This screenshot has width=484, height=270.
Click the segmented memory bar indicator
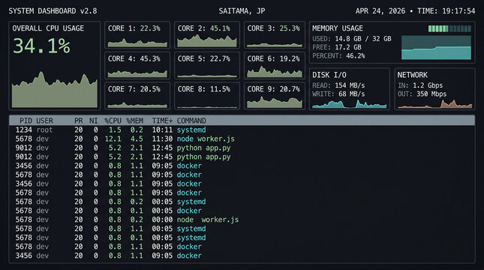click(449, 28)
